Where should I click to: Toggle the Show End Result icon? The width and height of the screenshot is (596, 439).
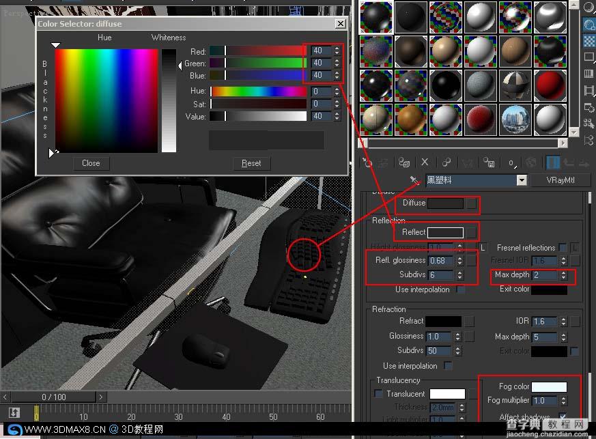[552, 162]
